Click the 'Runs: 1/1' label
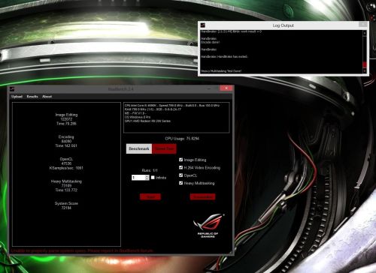This screenshot has width=376, height=273. (x=150, y=170)
